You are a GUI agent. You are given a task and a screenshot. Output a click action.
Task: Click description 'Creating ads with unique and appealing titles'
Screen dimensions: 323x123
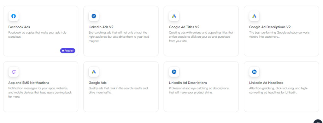201,37
